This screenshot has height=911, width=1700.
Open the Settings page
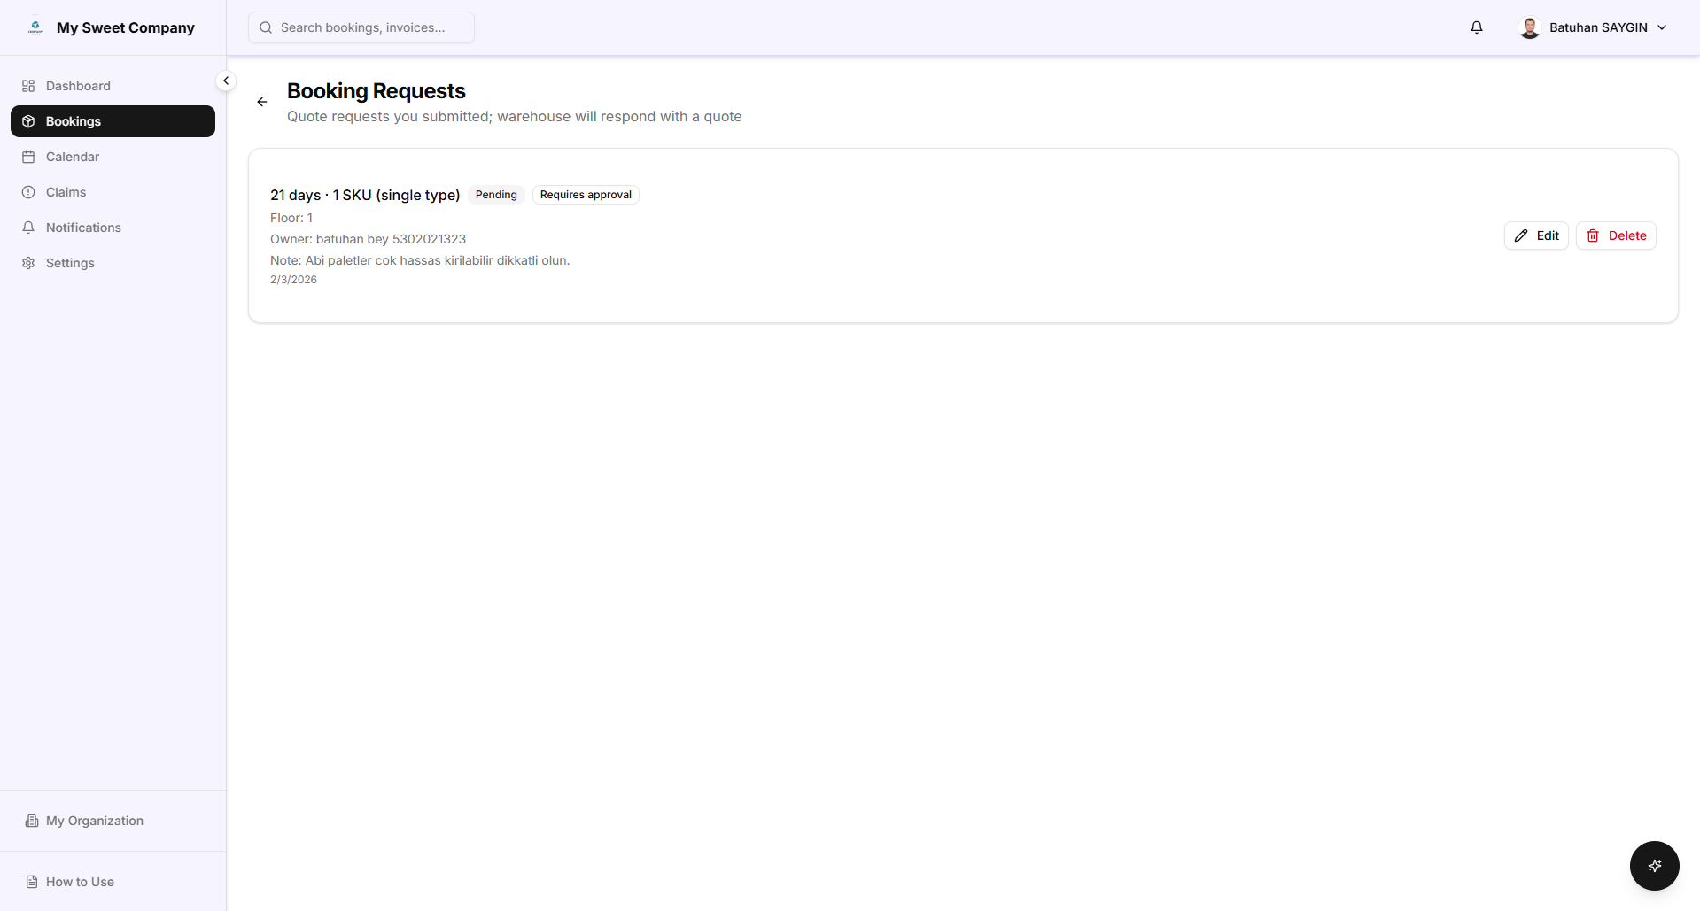[x=113, y=263]
